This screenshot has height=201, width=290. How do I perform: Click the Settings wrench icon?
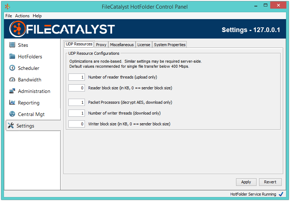pos(11,126)
